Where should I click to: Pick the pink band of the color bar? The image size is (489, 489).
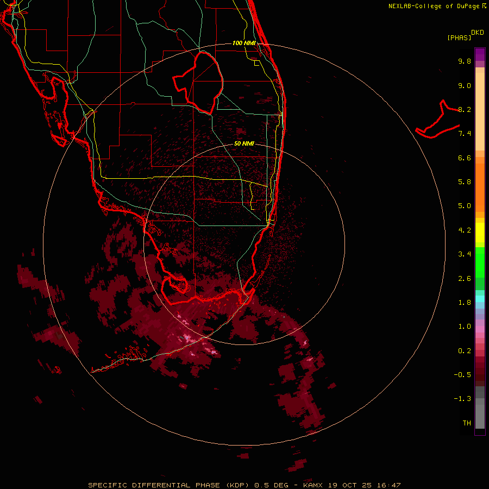pyautogui.click(x=480, y=329)
